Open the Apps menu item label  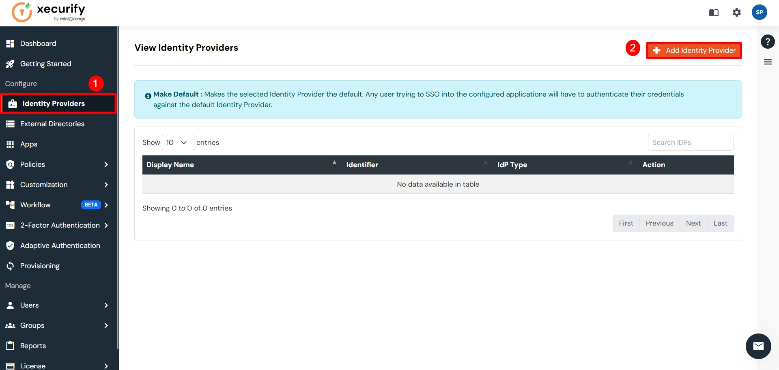pos(29,144)
